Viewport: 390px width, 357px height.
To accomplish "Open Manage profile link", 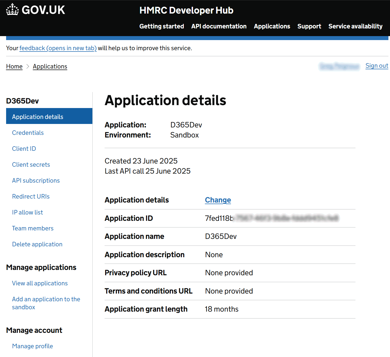I will click(x=32, y=346).
